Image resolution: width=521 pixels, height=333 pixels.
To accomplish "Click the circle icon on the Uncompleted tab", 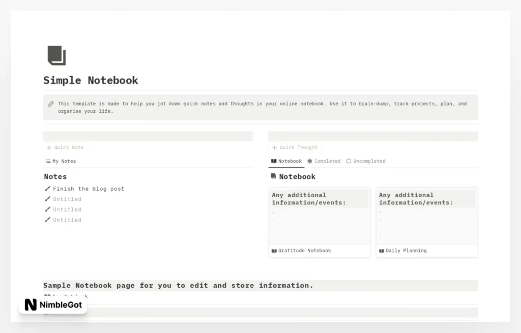I will click(348, 161).
